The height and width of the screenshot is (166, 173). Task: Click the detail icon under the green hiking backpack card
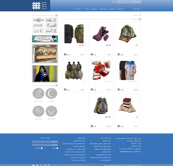(92, 126)
